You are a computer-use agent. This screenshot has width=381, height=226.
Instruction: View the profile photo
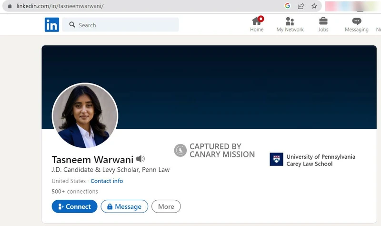pyautogui.click(x=85, y=115)
